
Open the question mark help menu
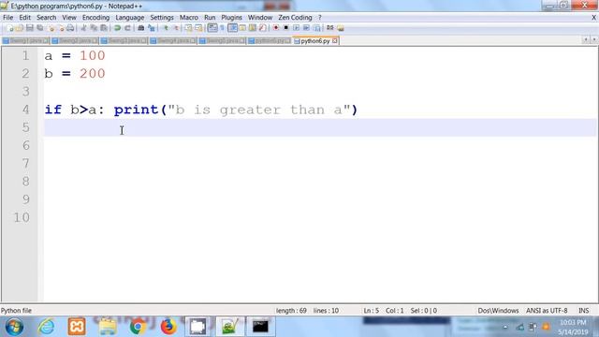click(320, 18)
